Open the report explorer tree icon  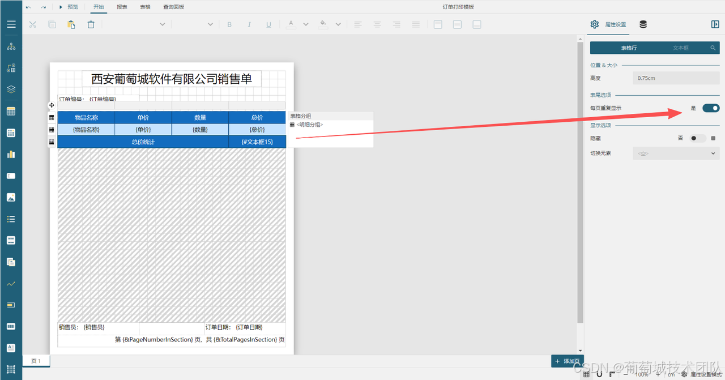pyautogui.click(x=11, y=46)
